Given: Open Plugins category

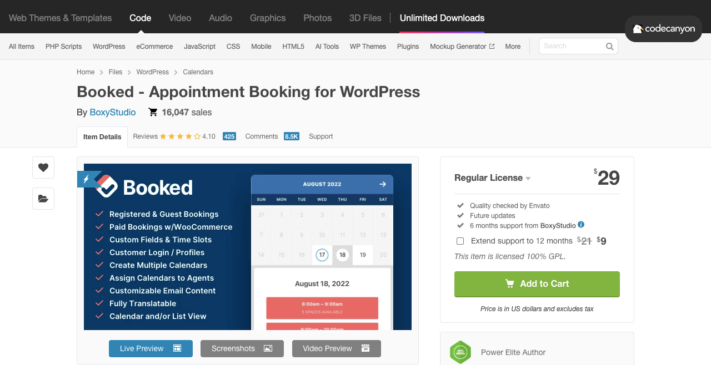Looking at the screenshot, I should (408, 47).
